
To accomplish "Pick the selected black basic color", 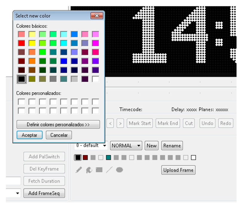I will [x=22, y=79].
